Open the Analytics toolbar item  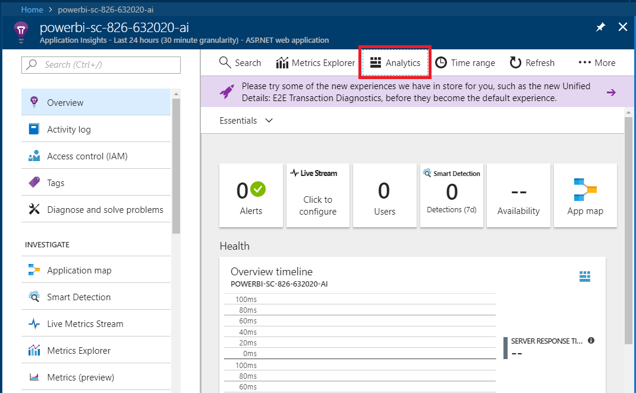tap(395, 63)
